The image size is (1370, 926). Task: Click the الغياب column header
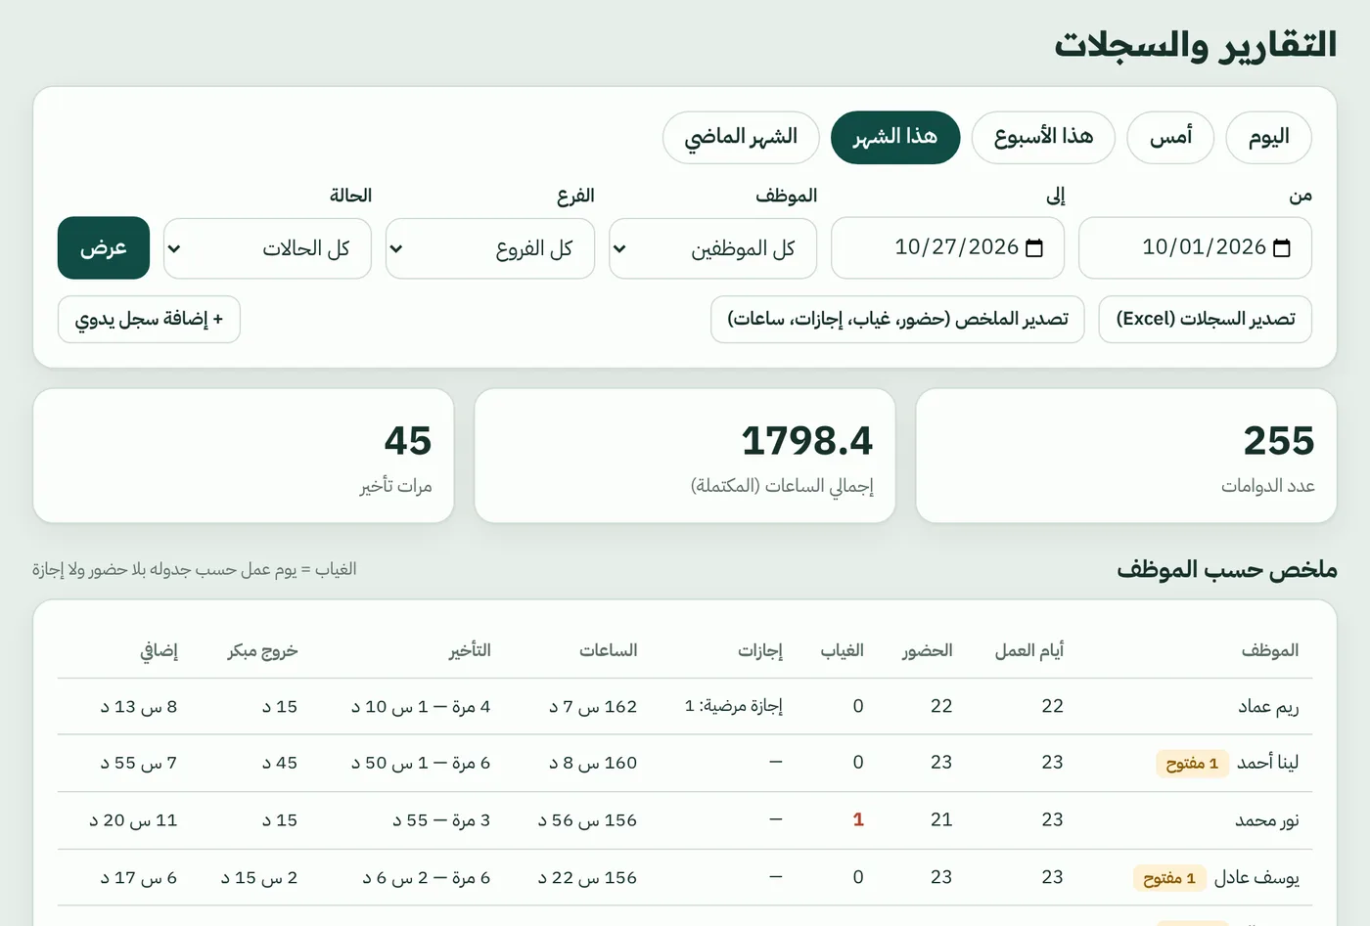click(x=842, y=650)
